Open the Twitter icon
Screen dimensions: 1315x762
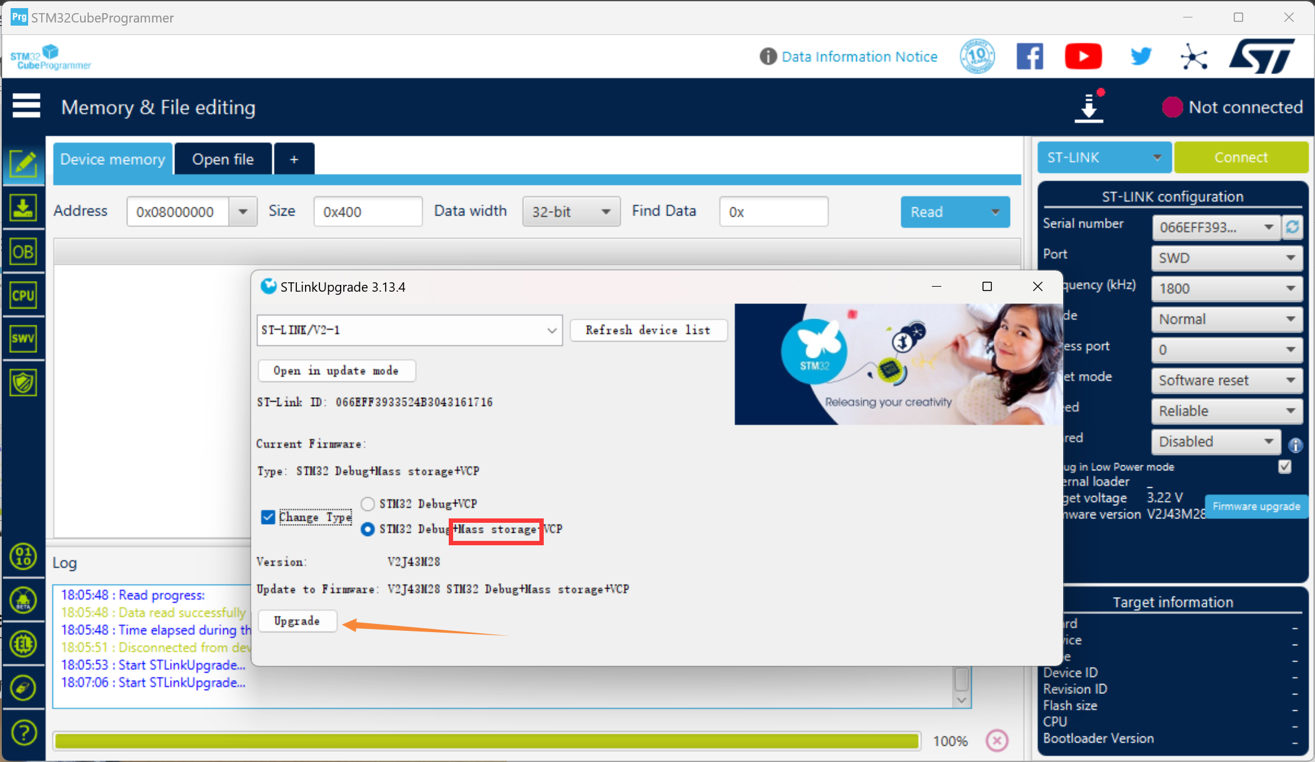point(1141,57)
